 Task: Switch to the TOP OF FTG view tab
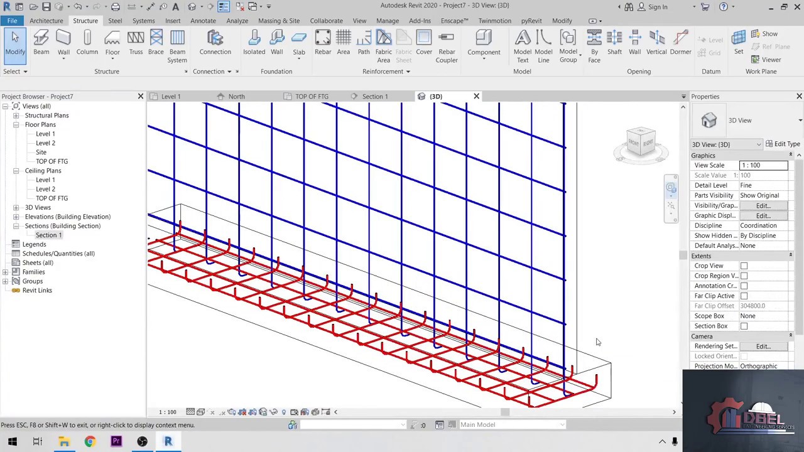312,97
